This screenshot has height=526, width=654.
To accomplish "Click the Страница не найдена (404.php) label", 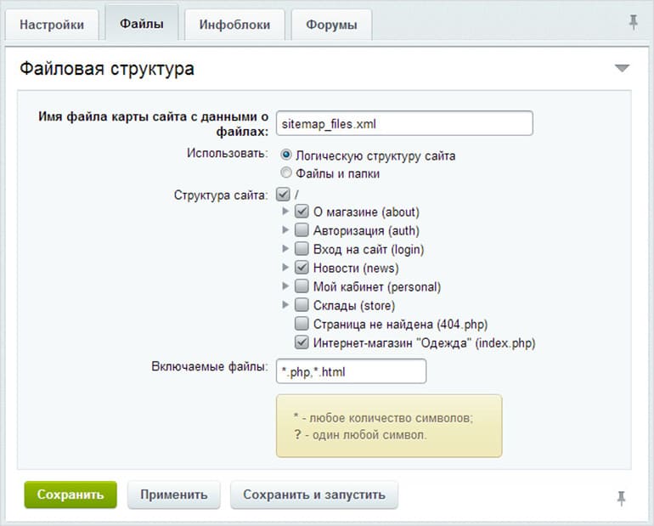I will (400, 325).
